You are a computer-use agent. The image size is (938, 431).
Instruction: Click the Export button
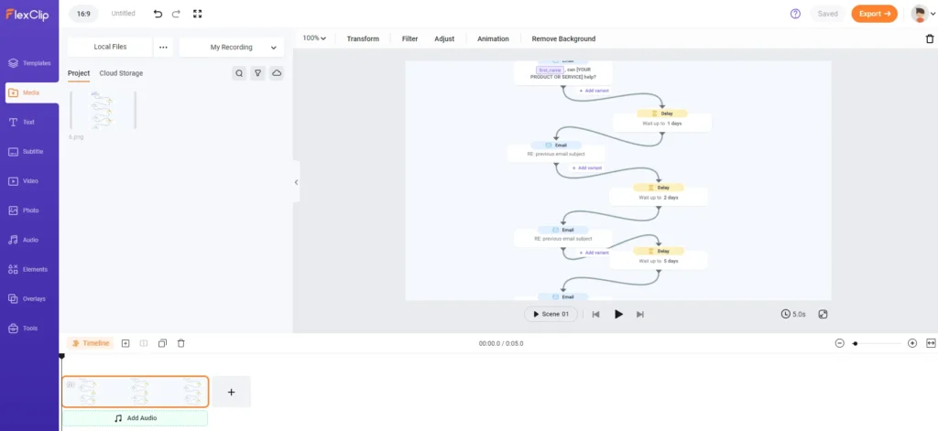[x=874, y=14]
